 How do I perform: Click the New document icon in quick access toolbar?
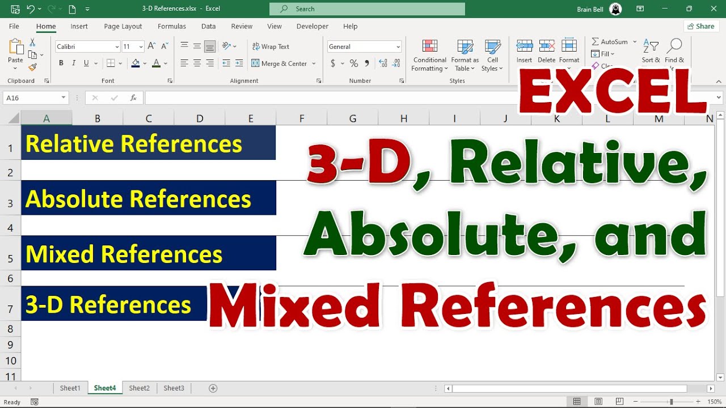[x=72, y=9]
